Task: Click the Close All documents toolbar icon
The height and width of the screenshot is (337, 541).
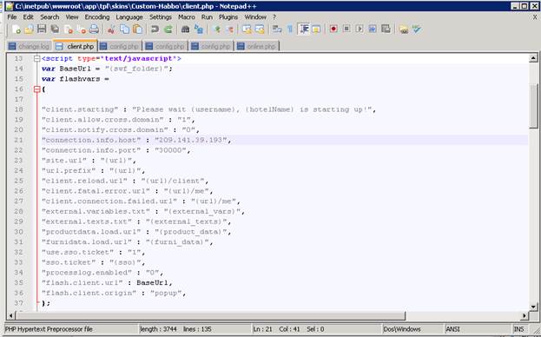Action: [81, 30]
